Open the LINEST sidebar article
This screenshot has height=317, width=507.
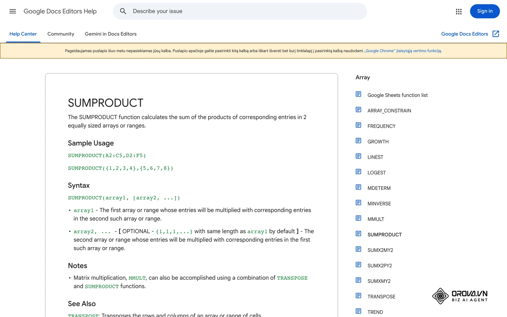pos(375,157)
